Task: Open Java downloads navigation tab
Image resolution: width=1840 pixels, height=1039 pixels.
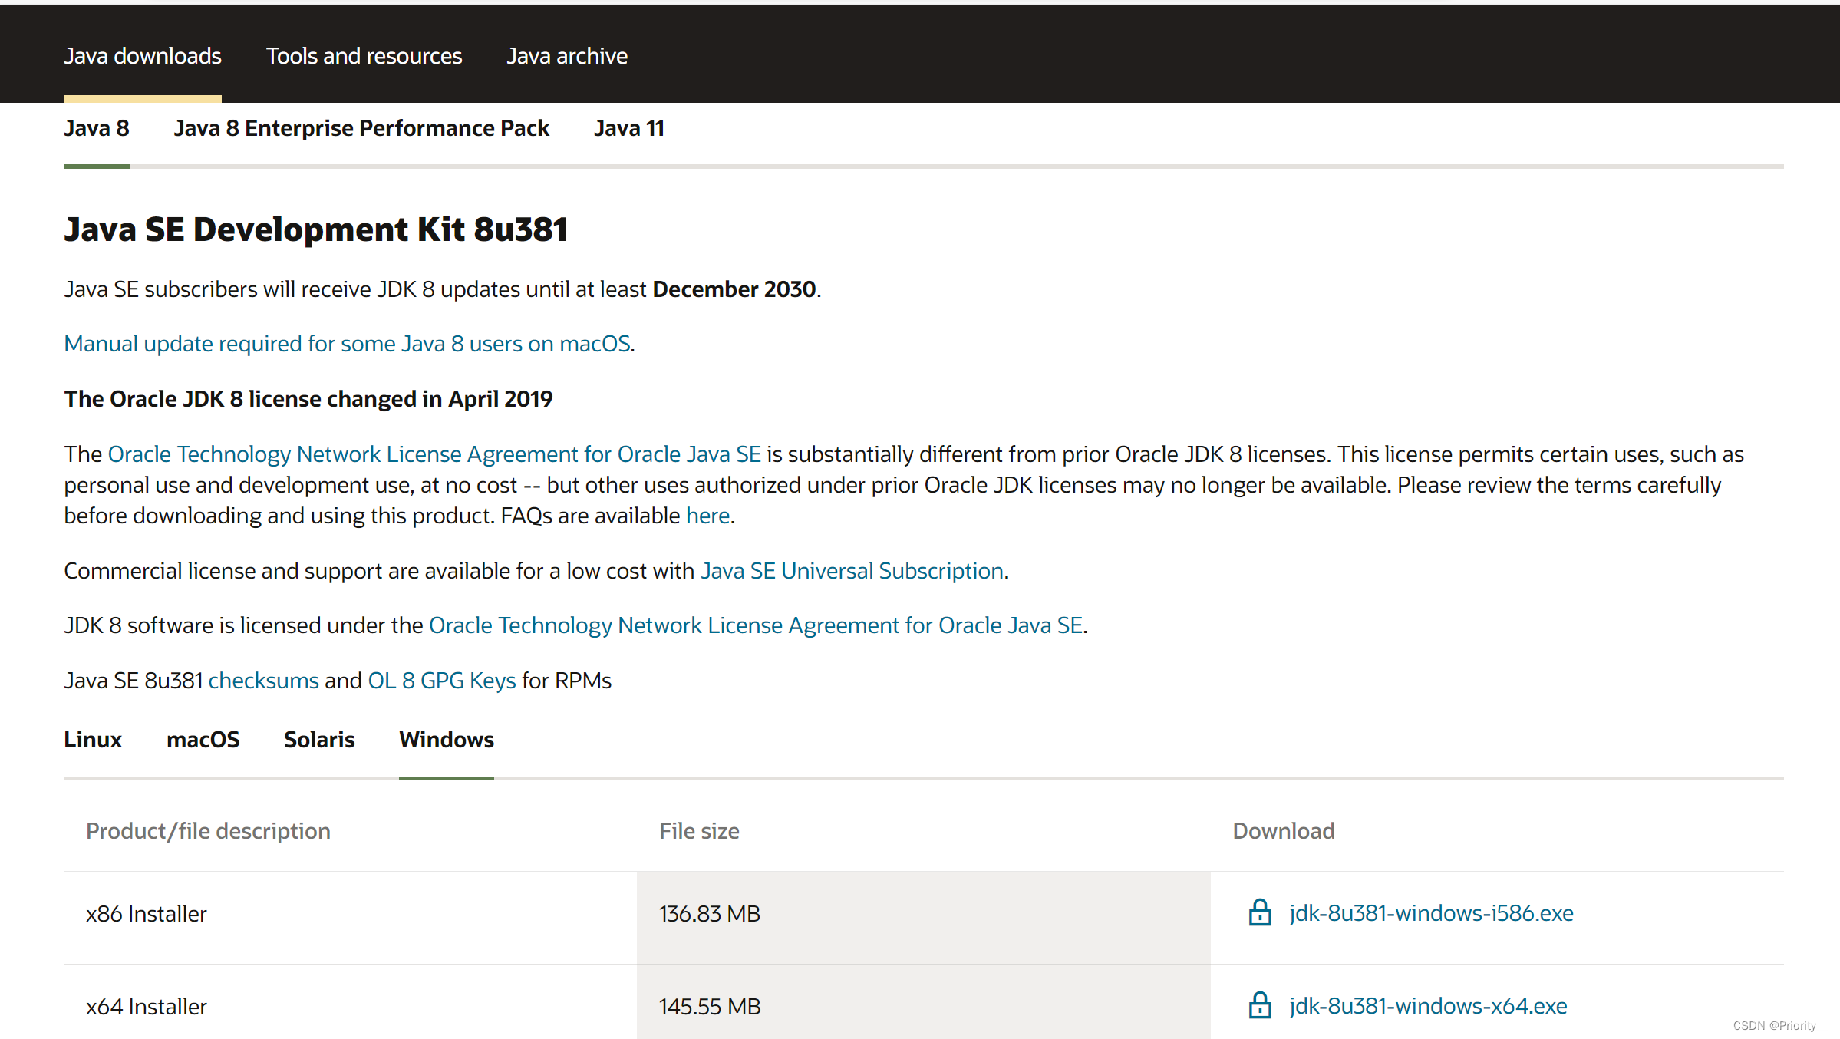Action: pos(143,56)
